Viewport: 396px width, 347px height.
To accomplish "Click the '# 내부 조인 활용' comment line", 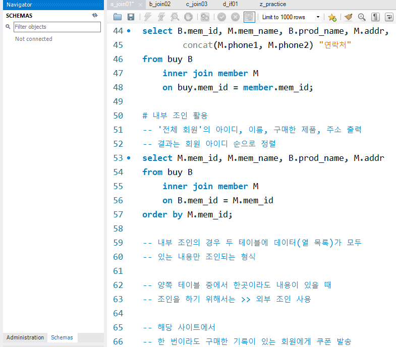I will point(175,115).
